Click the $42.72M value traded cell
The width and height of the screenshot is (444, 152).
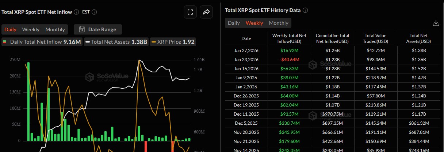pos(376,51)
